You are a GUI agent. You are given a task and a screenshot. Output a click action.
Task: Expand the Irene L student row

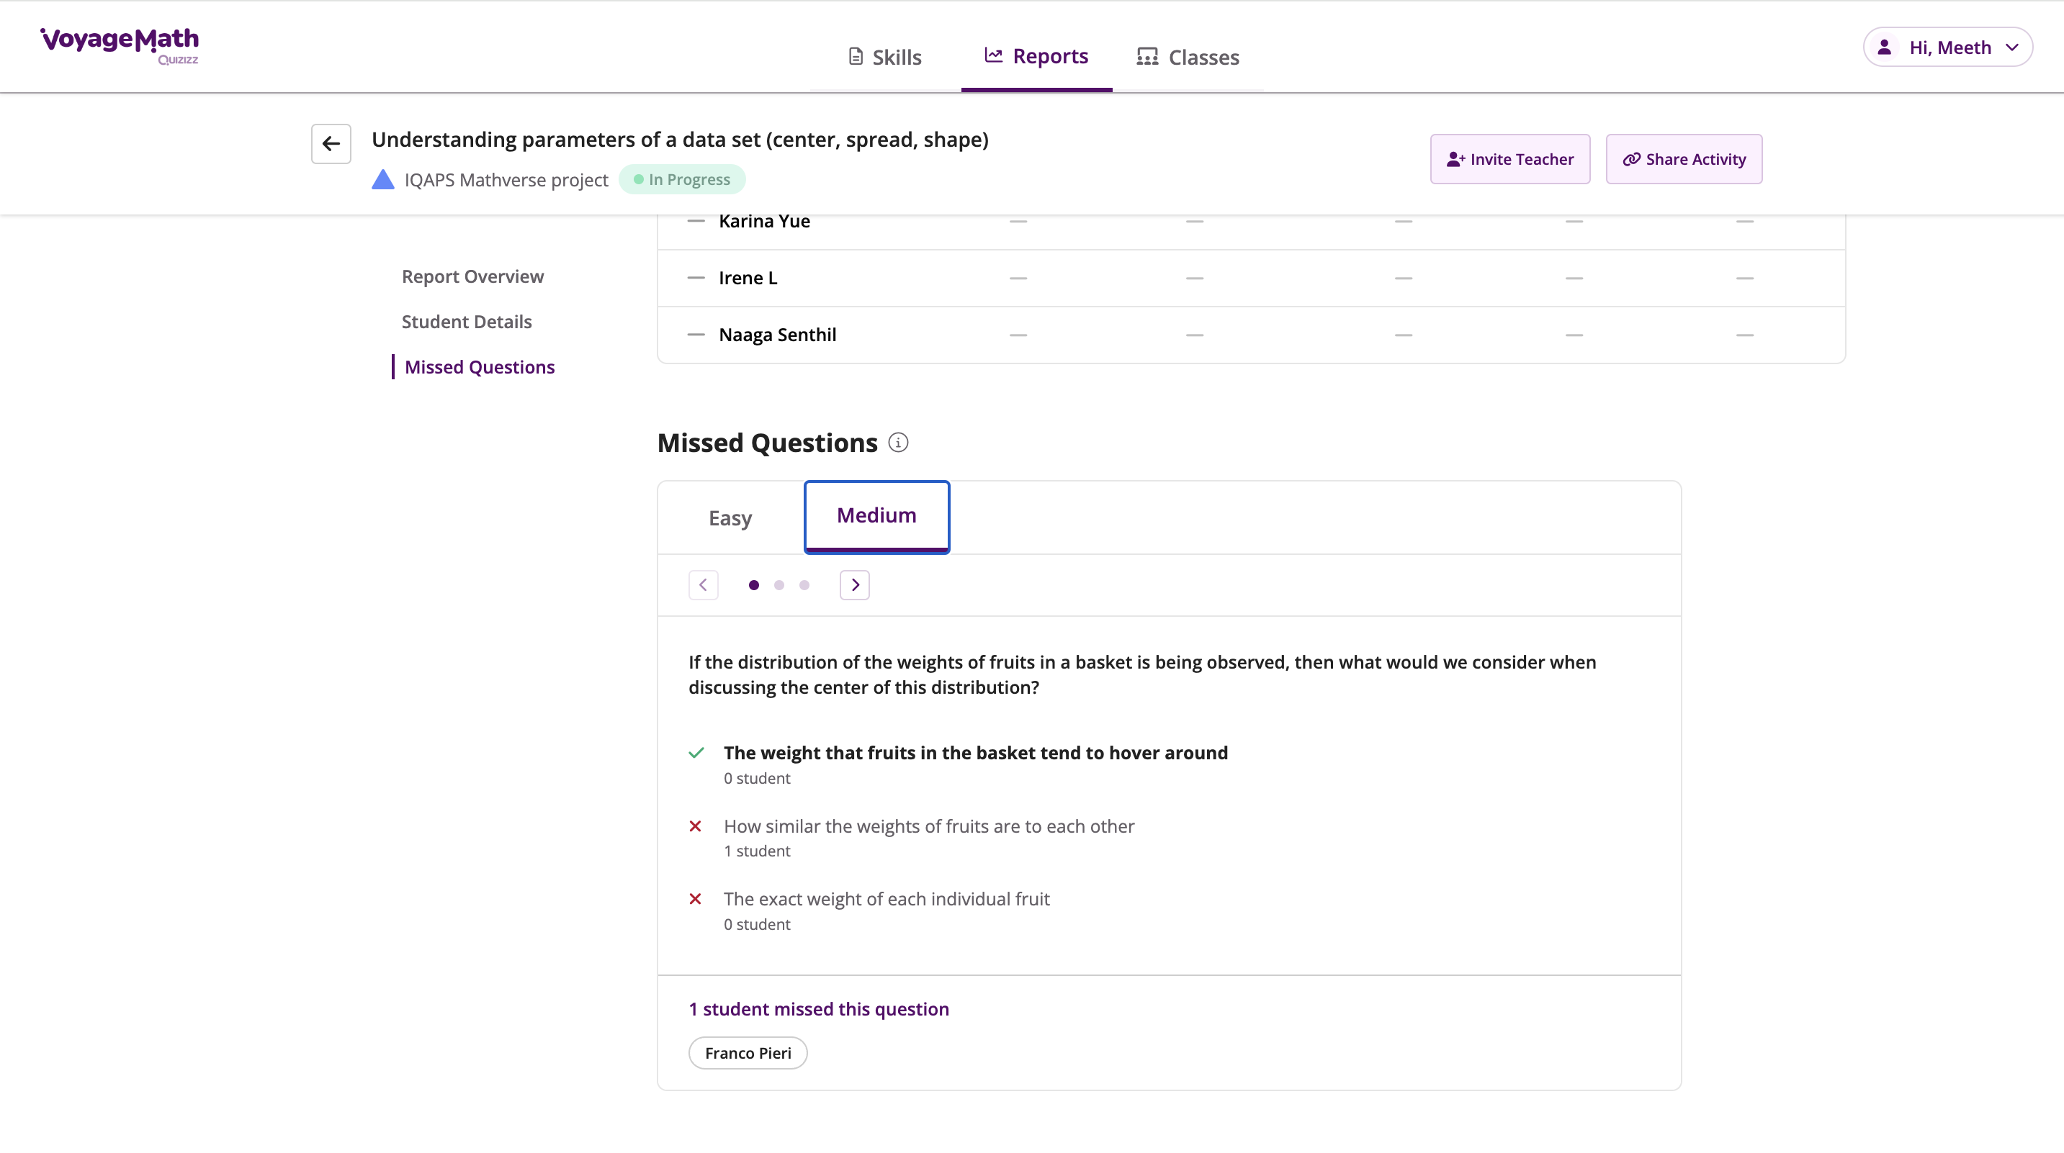(696, 278)
